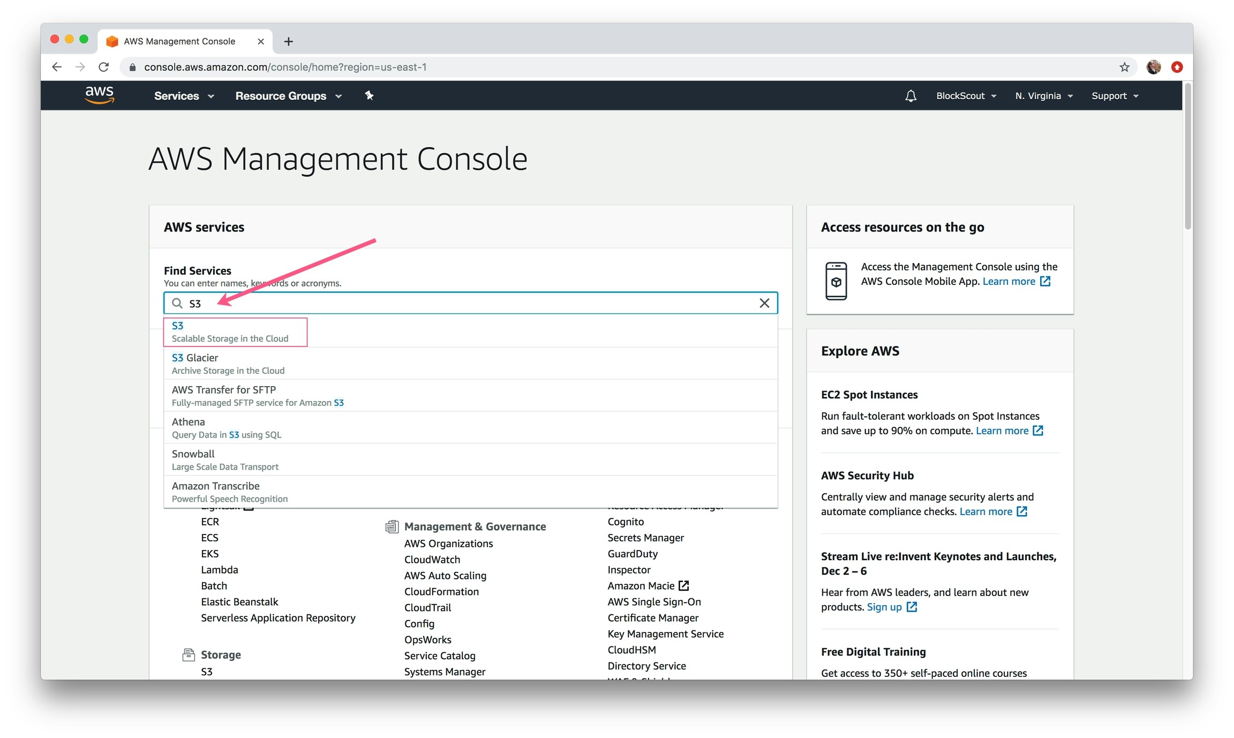Screen dimensions: 1234x738
Task: Click the Find Services search input
Action: click(x=471, y=303)
